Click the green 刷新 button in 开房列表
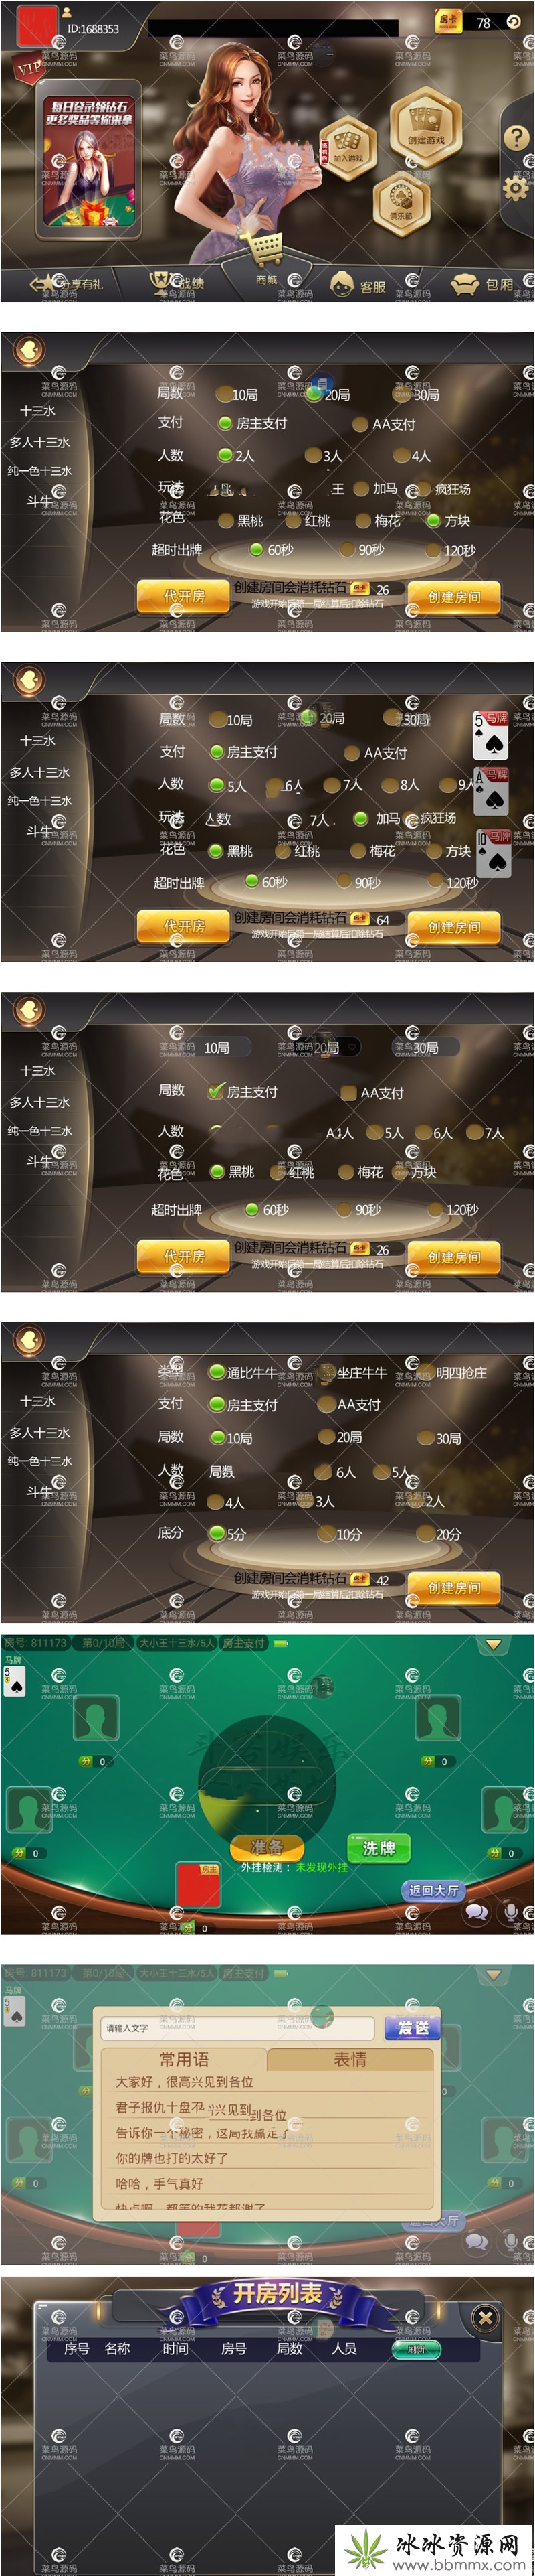Viewport: 535px width, 2576px height. tap(415, 2348)
